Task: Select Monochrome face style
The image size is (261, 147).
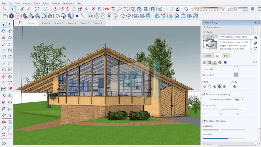Action: 224,87
